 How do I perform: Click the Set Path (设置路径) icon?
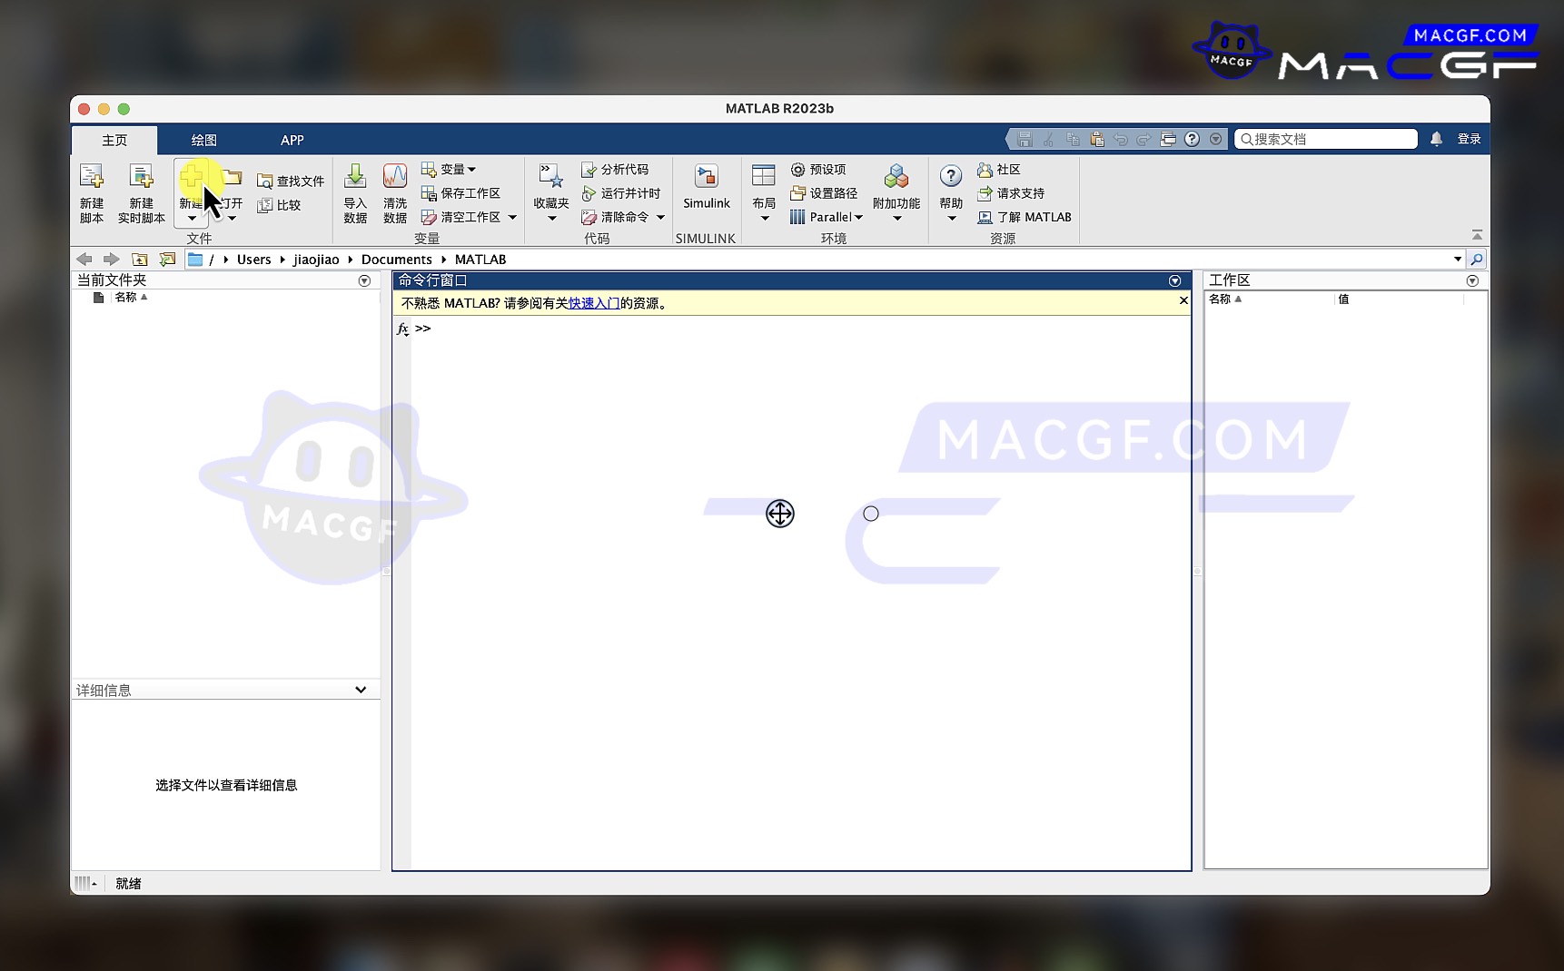pos(797,193)
